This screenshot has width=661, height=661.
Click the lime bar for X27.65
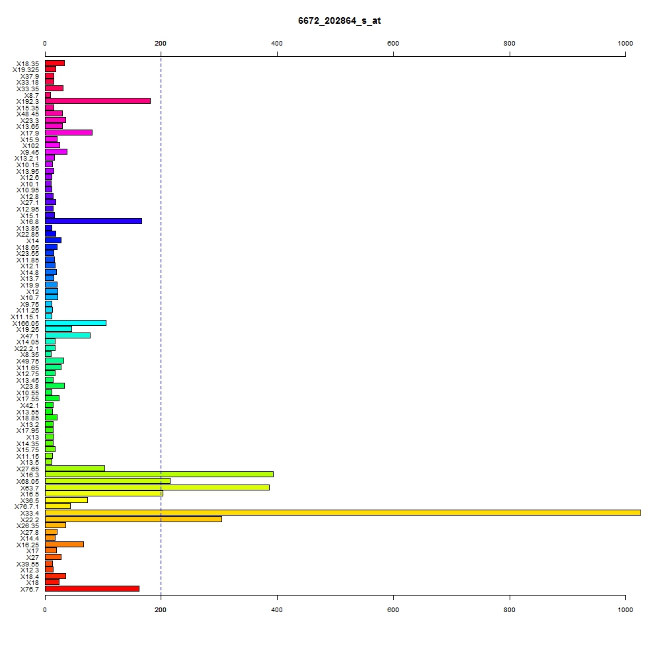(75, 469)
